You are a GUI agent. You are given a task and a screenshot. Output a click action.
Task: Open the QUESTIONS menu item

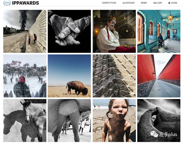coord(129,3)
